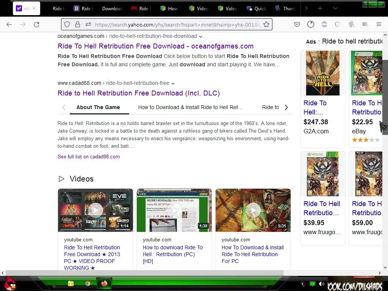The height and width of the screenshot is (291, 388).
Task: Switch to the Quick tab
Action: [257, 8]
